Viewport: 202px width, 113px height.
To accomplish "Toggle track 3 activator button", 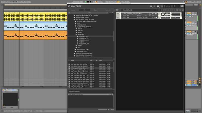I will pos(189,31).
